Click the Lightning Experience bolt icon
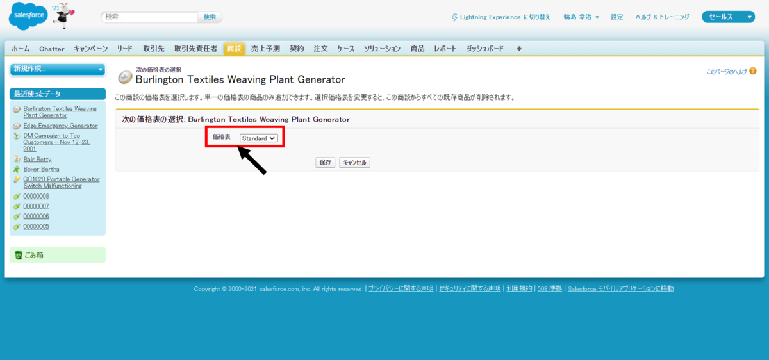Image resolution: width=769 pixels, height=360 pixels. [x=455, y=17]
